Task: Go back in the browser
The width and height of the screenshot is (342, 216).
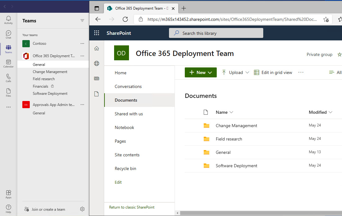Action: (x=98, y=19)
